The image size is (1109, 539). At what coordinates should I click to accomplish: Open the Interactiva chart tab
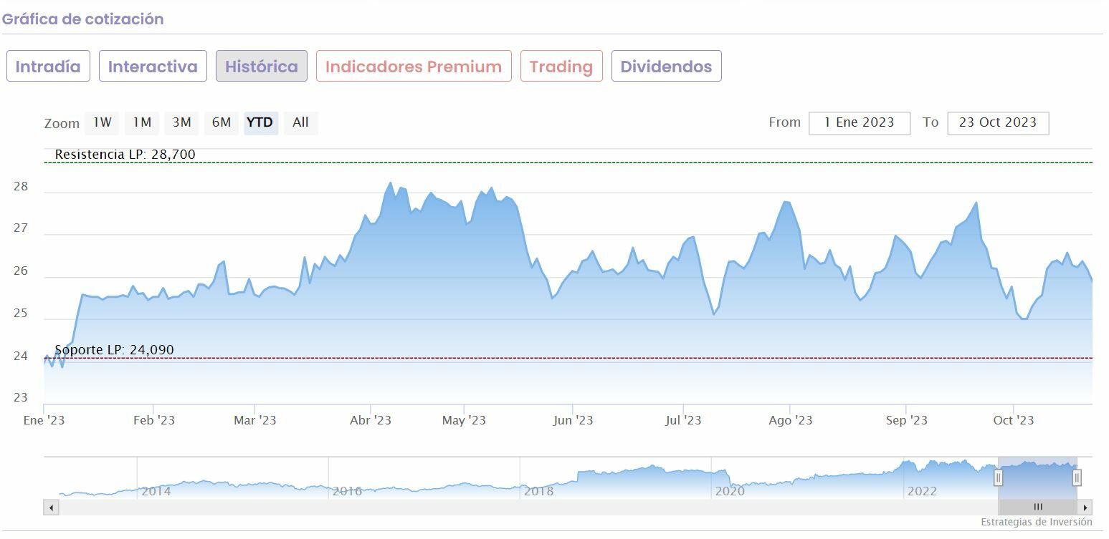point(153,67)
